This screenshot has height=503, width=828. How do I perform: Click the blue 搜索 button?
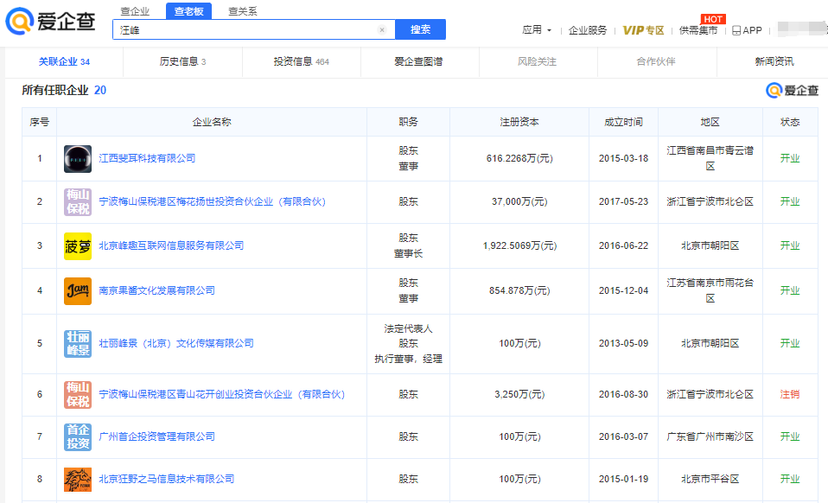[420, 29]
